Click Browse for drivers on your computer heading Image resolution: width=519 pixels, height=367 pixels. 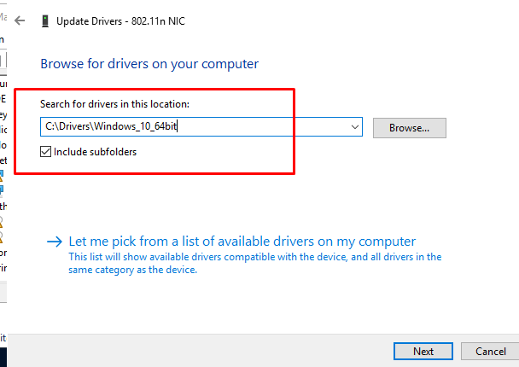(149, 64)
